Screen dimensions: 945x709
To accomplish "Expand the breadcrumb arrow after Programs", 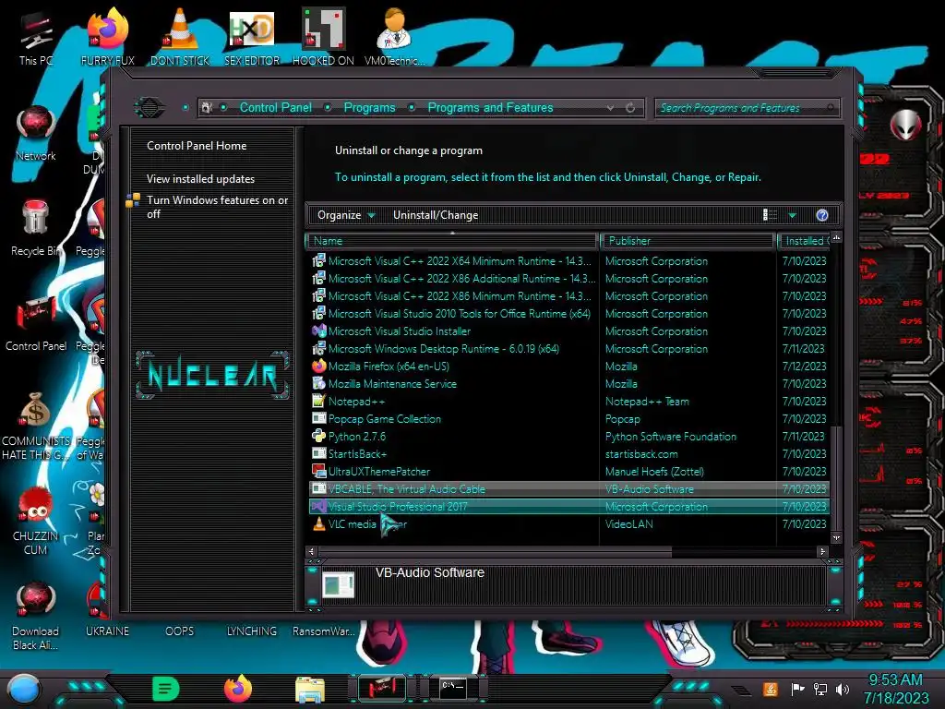I will coord(412,107).
